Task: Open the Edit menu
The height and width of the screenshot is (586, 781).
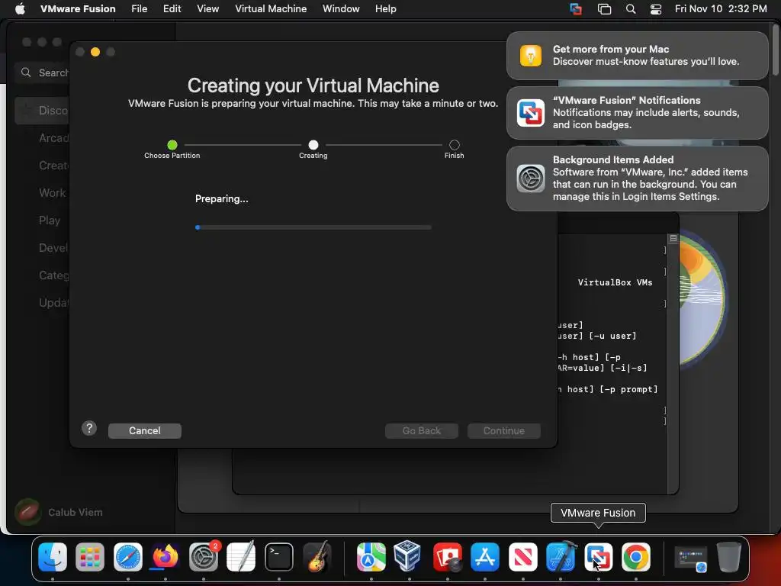Action: 172,8
